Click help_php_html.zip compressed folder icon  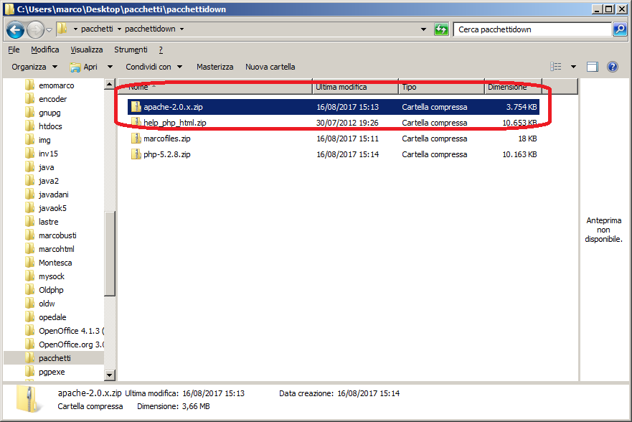click(136, 123)
